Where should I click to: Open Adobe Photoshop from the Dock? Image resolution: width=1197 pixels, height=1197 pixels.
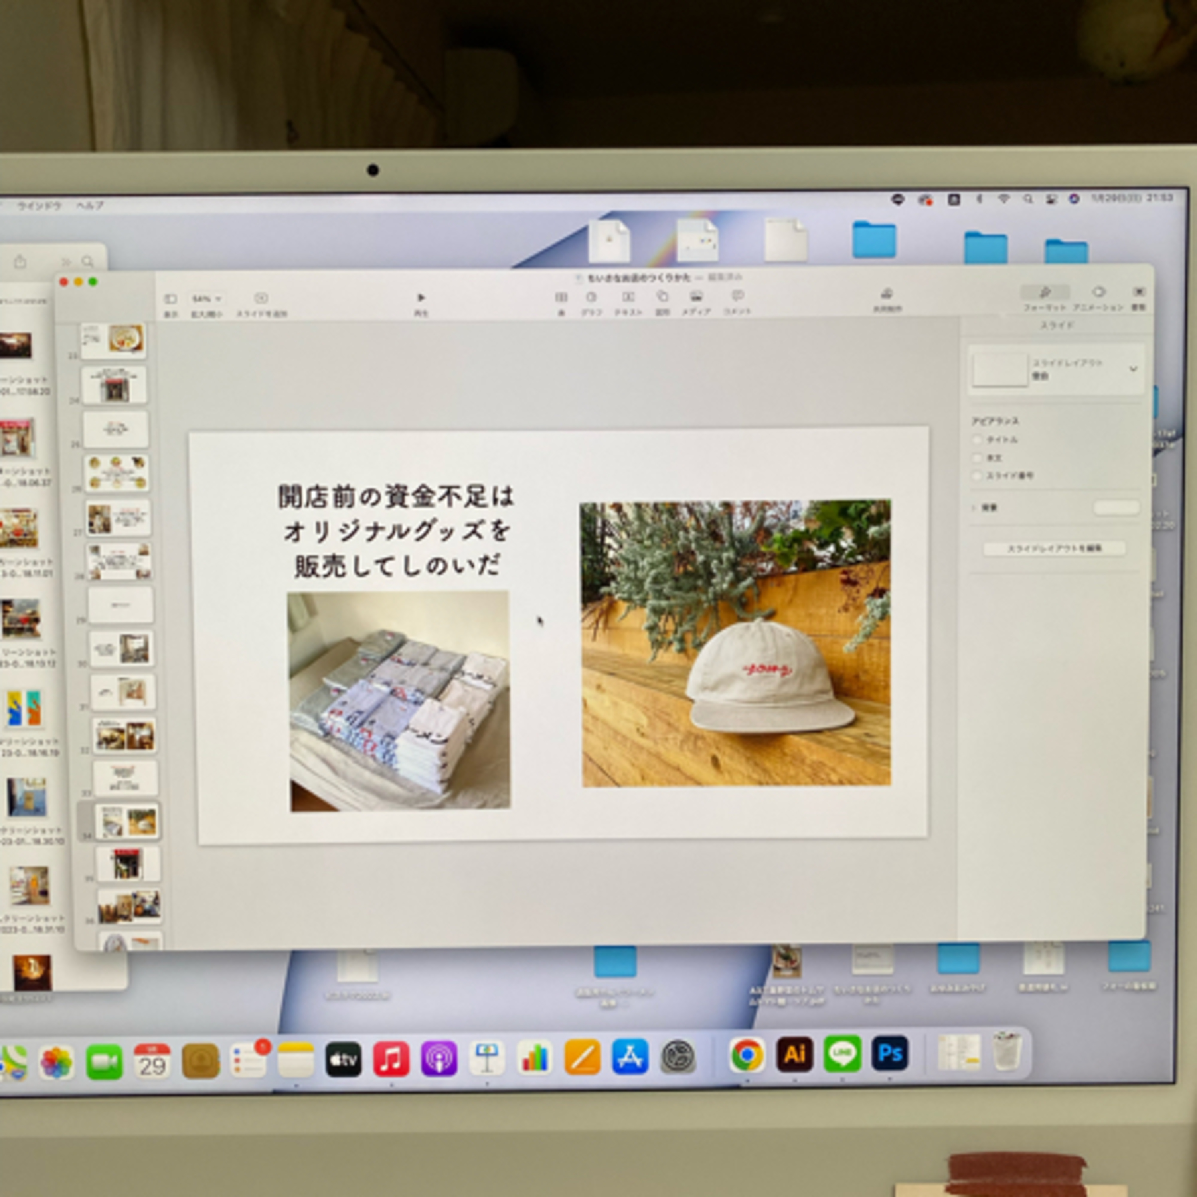click(890, 1053)
